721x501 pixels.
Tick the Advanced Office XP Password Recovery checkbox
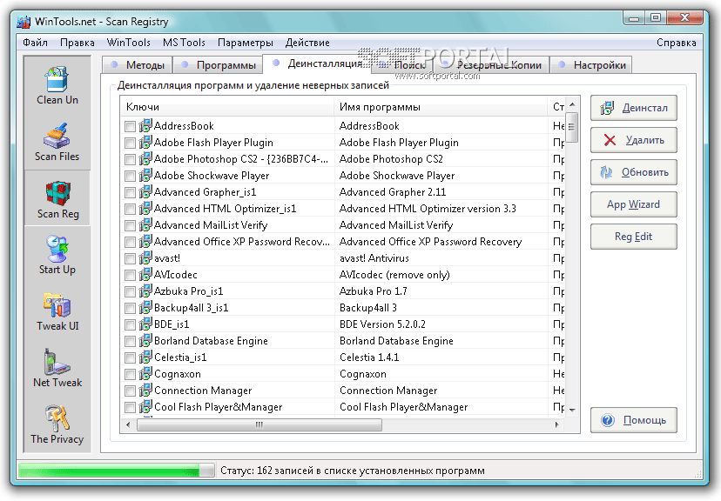click(130, 242)
